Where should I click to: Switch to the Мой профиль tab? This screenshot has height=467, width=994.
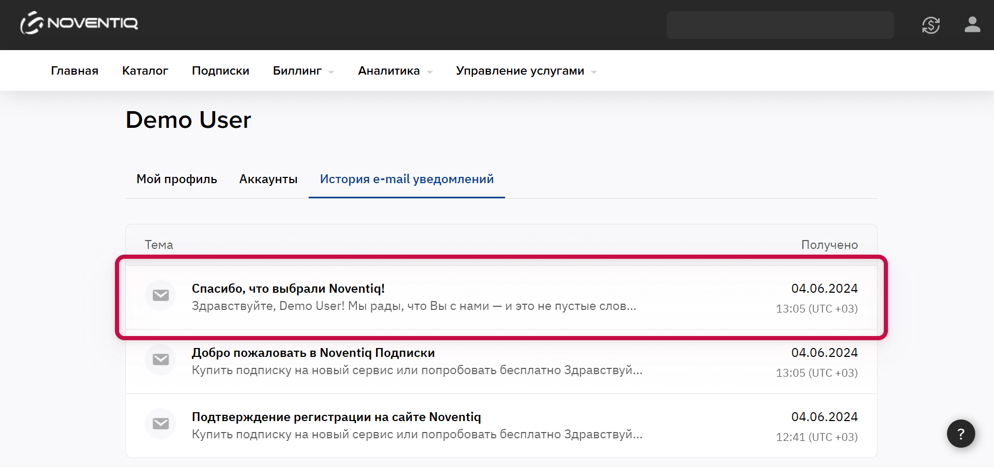coord(177,179)
